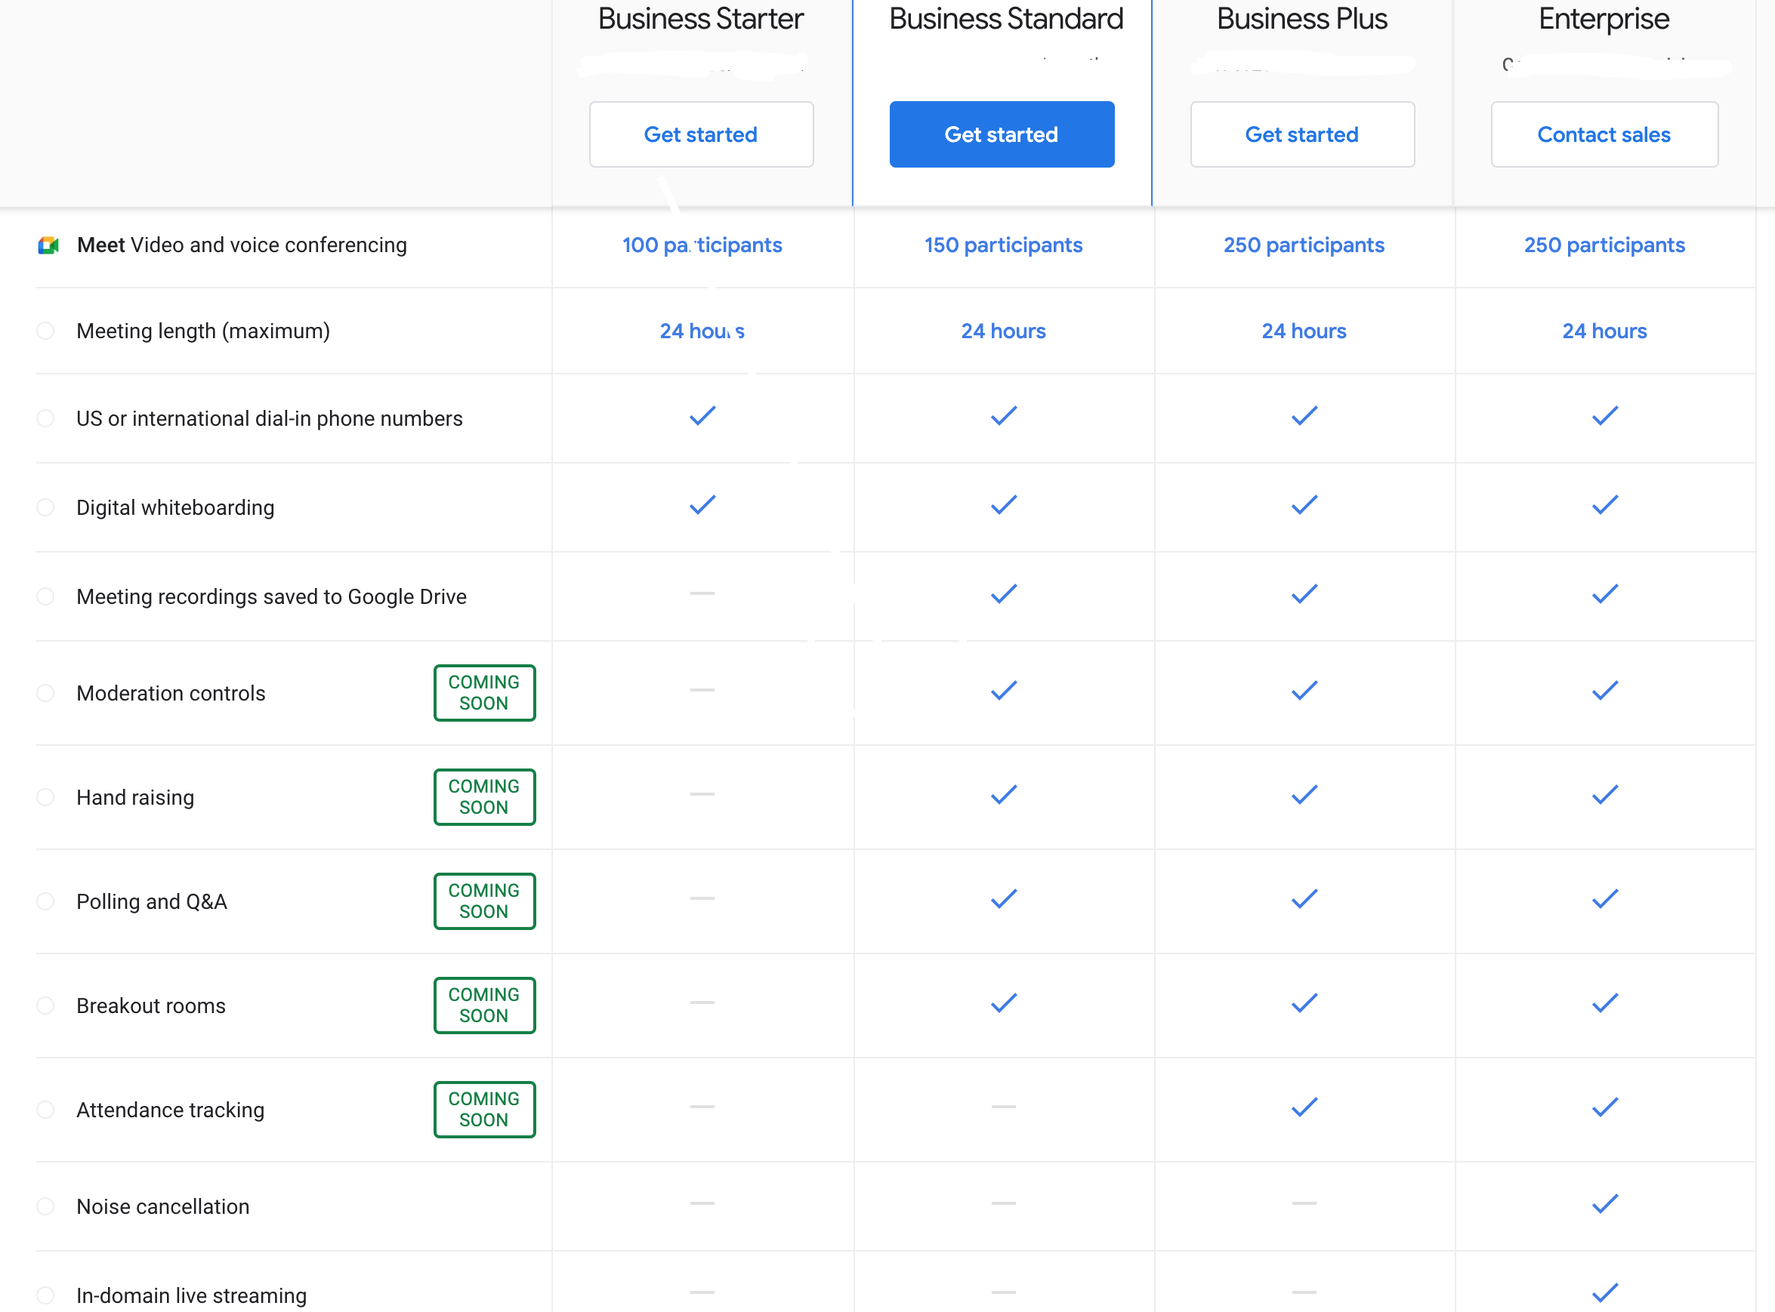The width and height of the screenshot is (1775, 1312).
Task: Click Business Starter dash for Meeting recordings
Action: [x=702, y=593]
